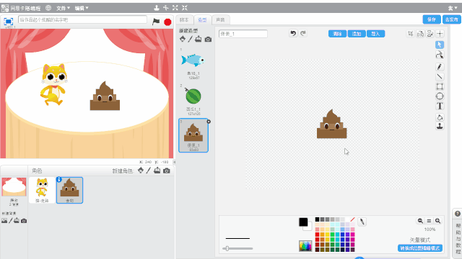Select the grow sprite tool in top bar

point(175,8)
